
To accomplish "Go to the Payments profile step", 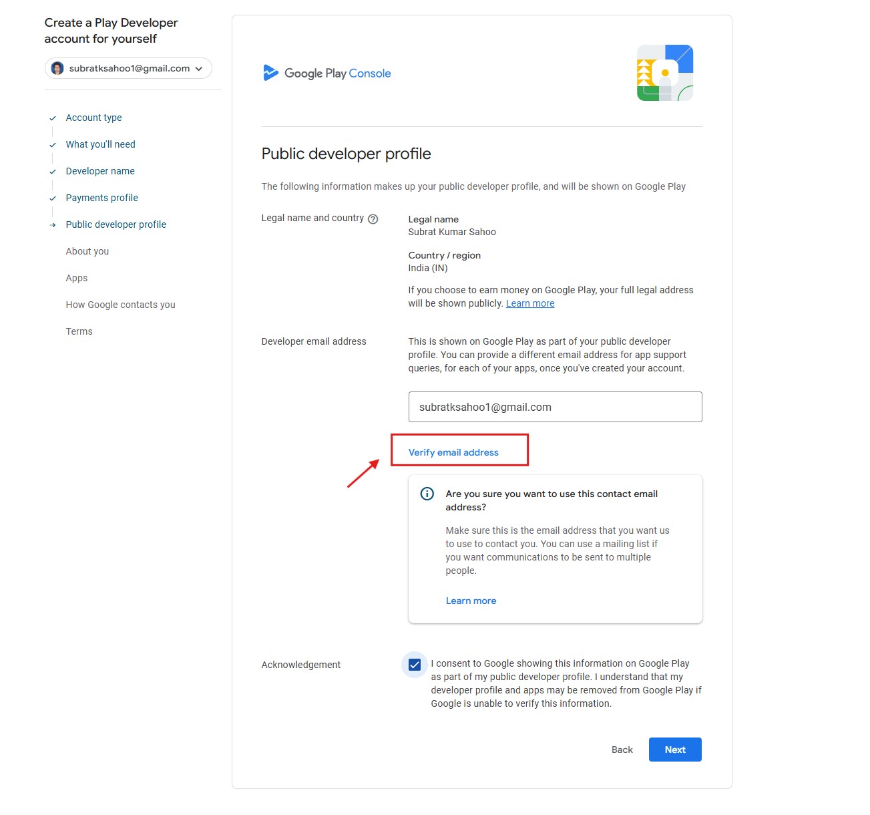I will (101, 198).
